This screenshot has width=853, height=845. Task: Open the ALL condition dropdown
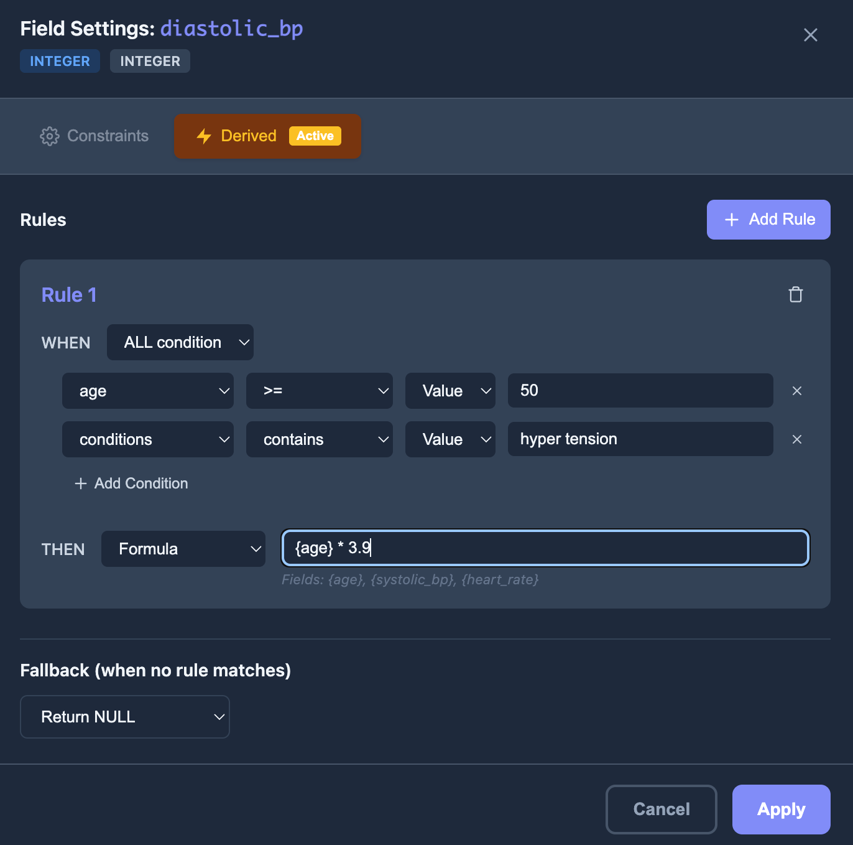[x=180, y=342]
